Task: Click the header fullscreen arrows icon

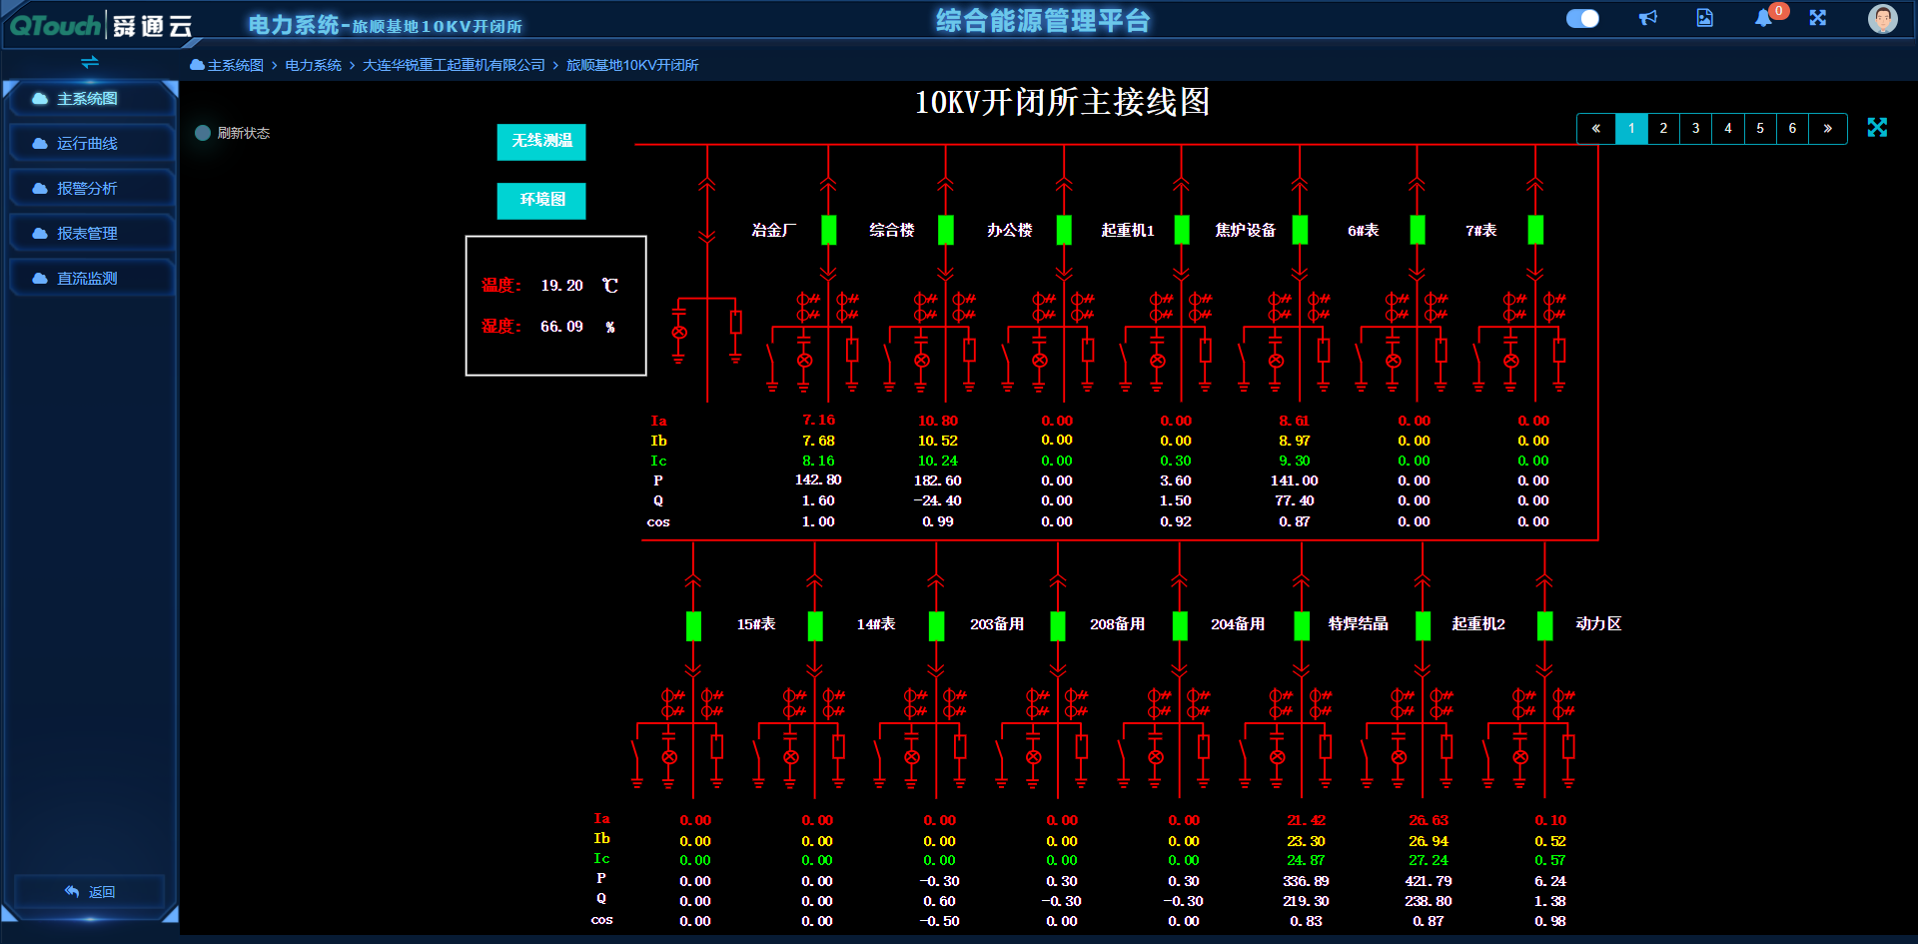Action: click(x=1818, y=18)
